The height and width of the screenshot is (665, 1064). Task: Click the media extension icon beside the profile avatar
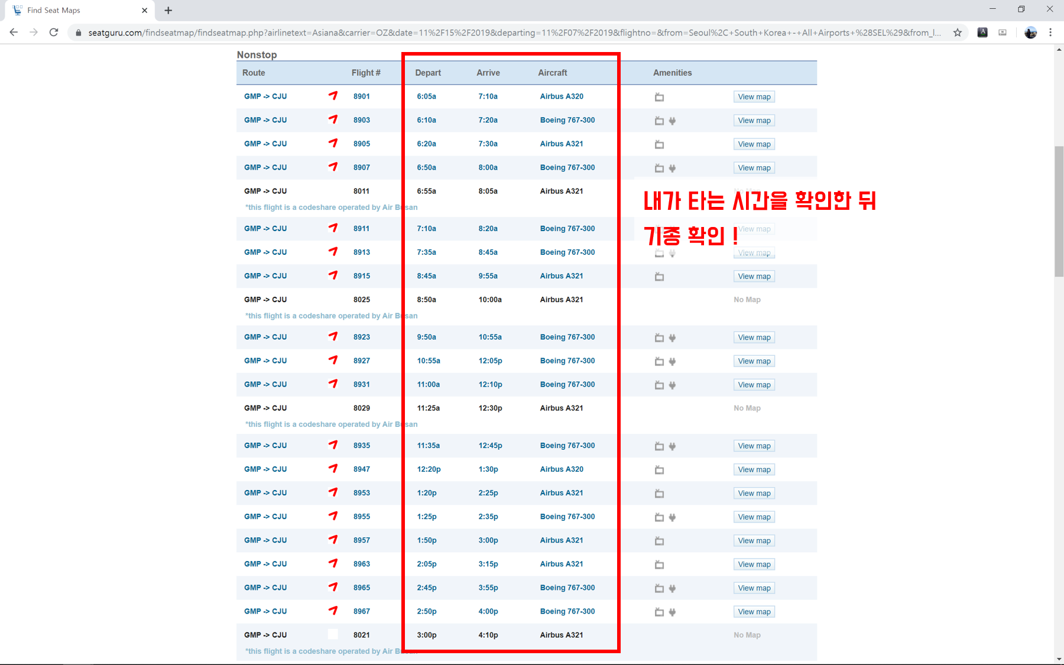pos(1003,33)
